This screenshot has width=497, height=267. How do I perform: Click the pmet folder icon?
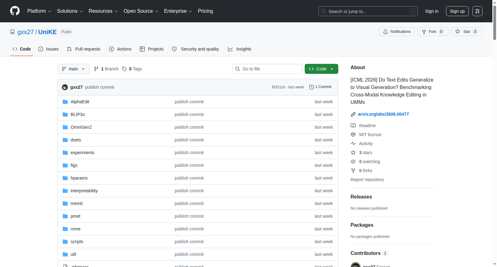[65, 216]
